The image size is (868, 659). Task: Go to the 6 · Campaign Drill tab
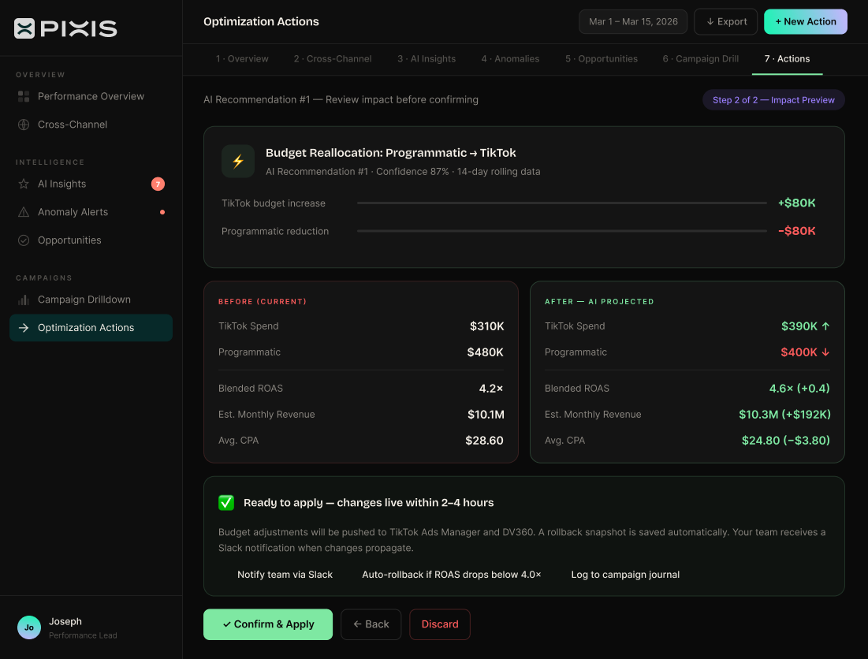[700, 59]
